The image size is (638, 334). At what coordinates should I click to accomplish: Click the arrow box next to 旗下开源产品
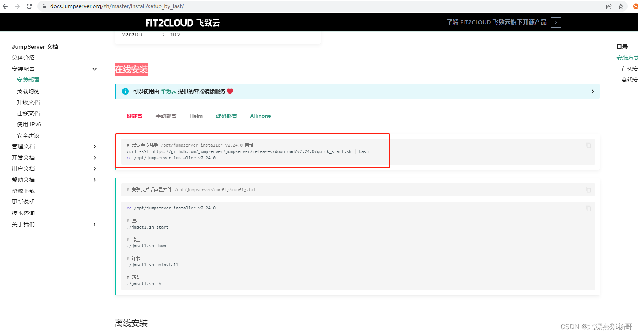(x=556, y=22)
